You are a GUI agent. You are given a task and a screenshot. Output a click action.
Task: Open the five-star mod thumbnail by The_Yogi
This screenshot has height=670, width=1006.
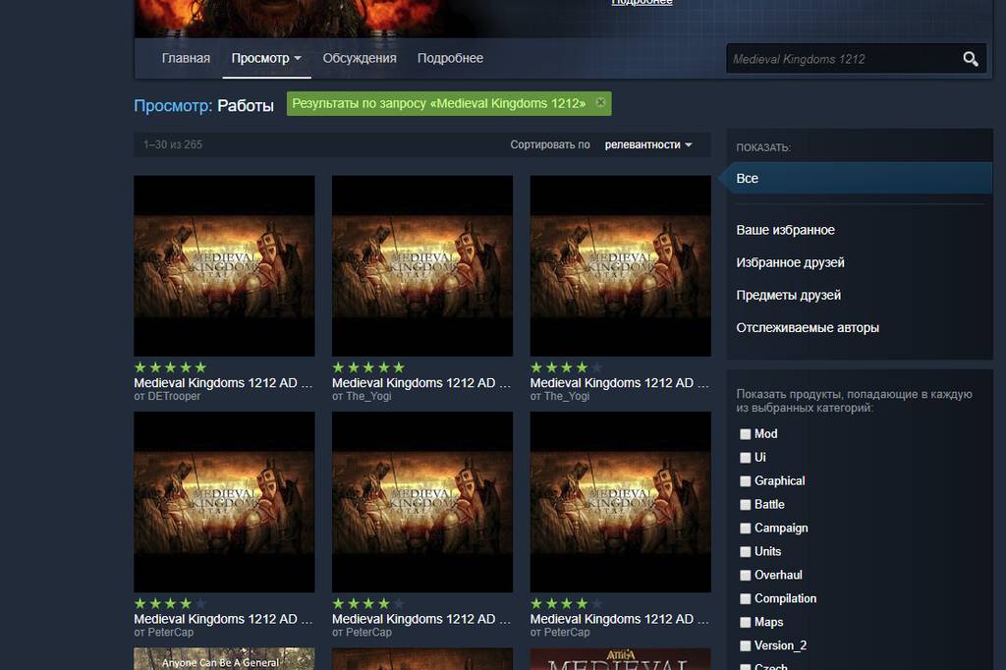(x=422, y=265)
